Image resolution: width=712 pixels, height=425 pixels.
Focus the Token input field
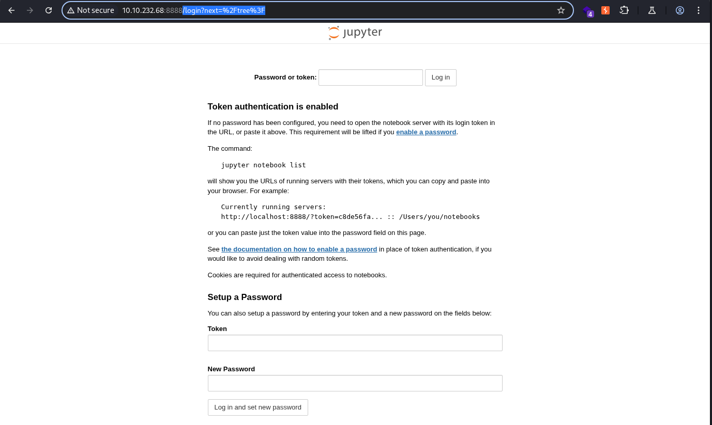(355, 343)
